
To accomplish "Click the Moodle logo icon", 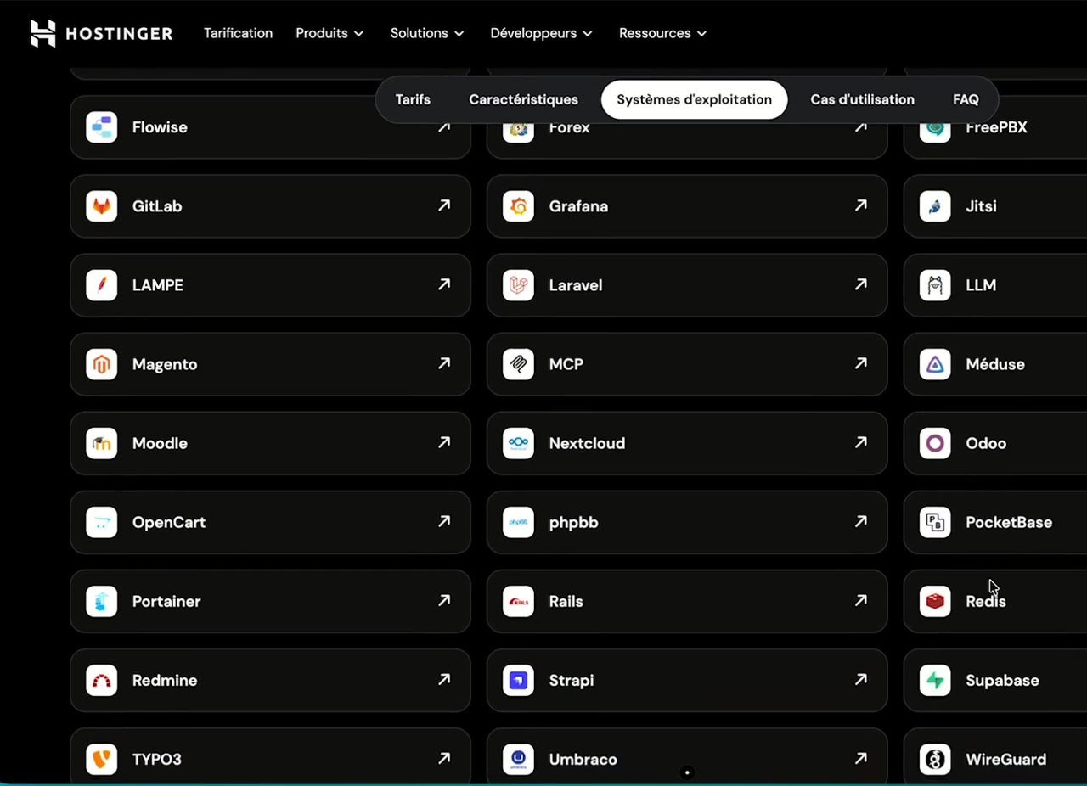I will tap(102, 443).
